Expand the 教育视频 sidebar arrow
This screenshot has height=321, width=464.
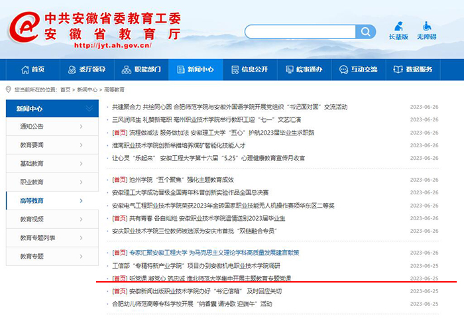click(81, 220)
